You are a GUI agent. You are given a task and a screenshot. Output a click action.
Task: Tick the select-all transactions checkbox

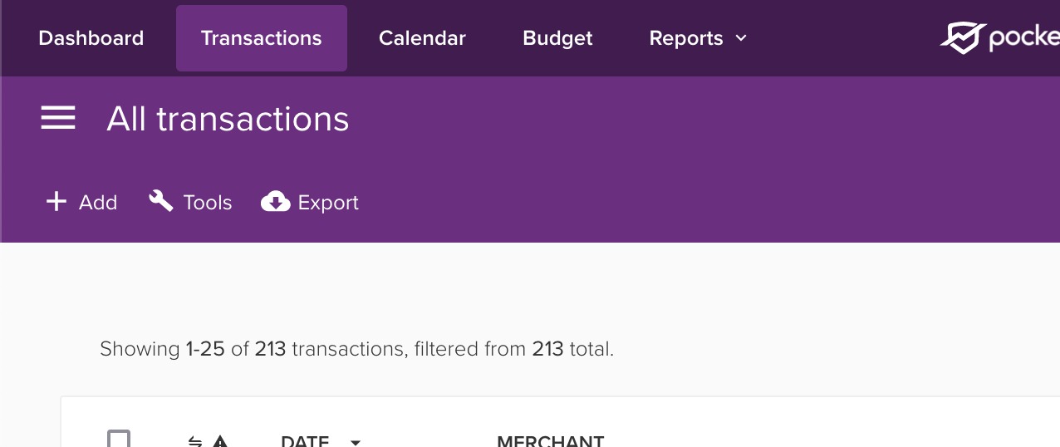click(x=119, y=440)
